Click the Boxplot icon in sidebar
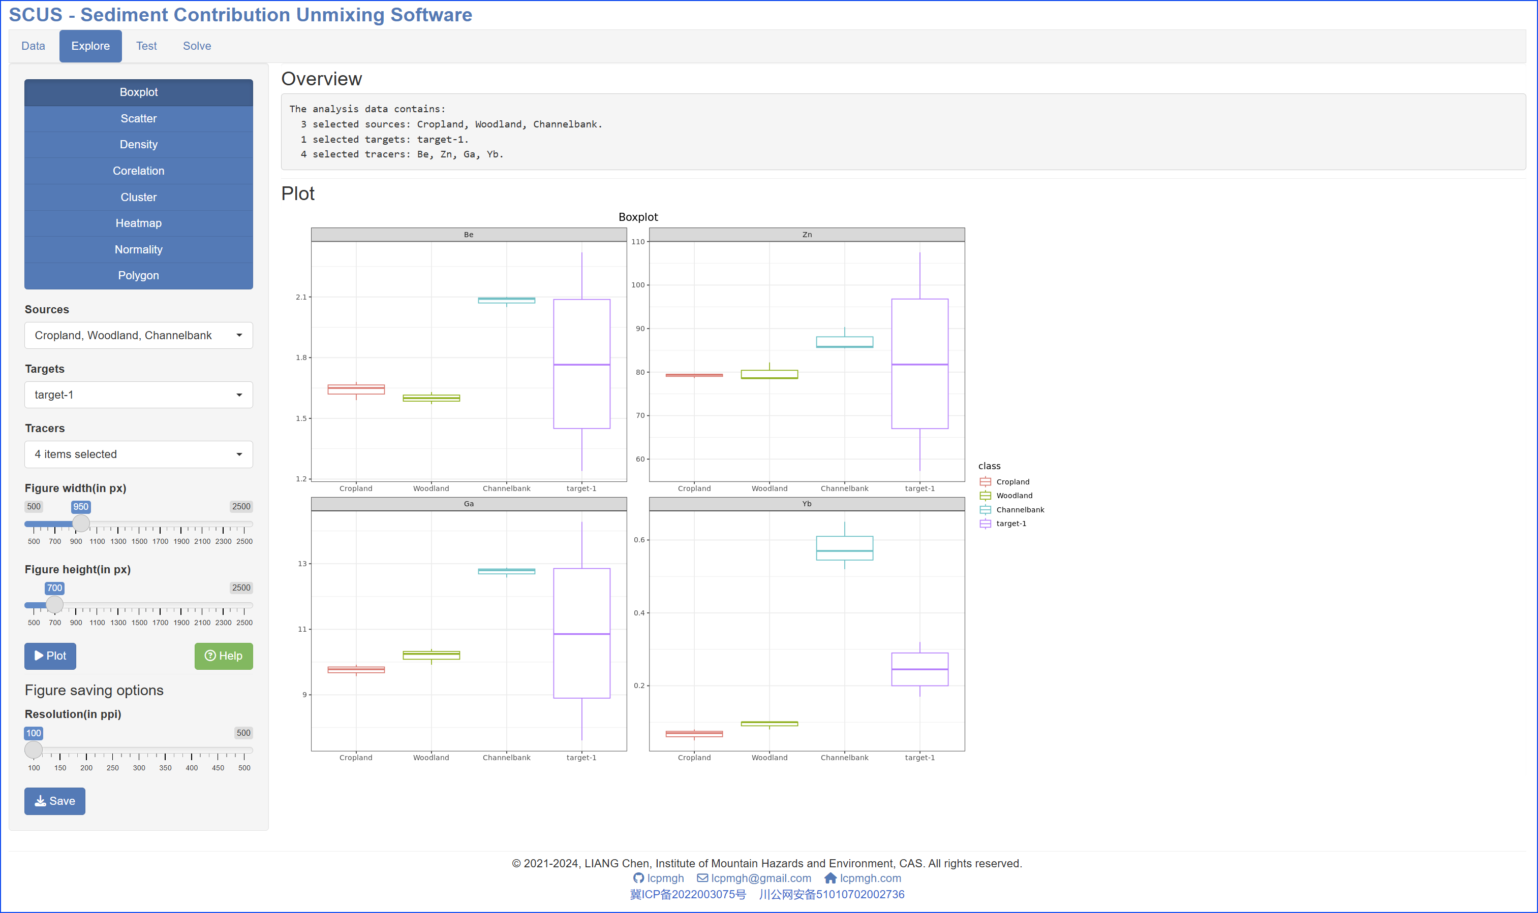Viewport: 1538px width, 913px height. [x=138, y=92]
